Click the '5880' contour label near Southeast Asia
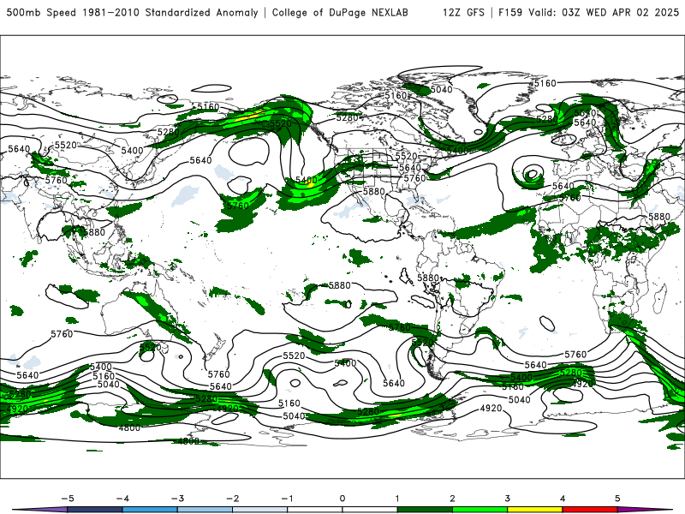The image size is (685, 514). [x=94, y=232]
